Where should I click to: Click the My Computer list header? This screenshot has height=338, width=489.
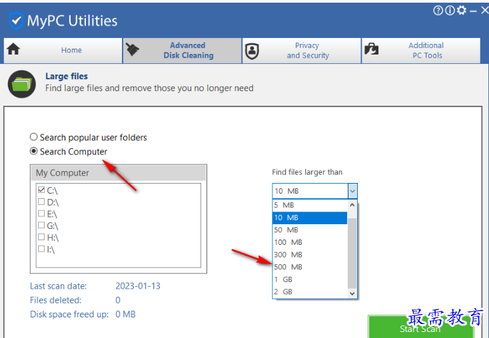pyautogui.click(x=119, y=173)
